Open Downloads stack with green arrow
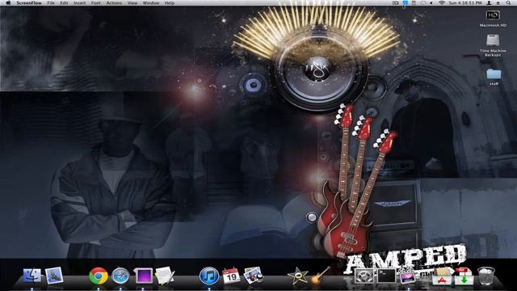Image resolution: width=517 pixels, height=291 pixels. pos(464,276)
